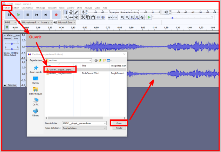This screenshot has height=152, width=221.
Task: Expand the Regarder dans archives dropdown
Action: click(90, 60)
